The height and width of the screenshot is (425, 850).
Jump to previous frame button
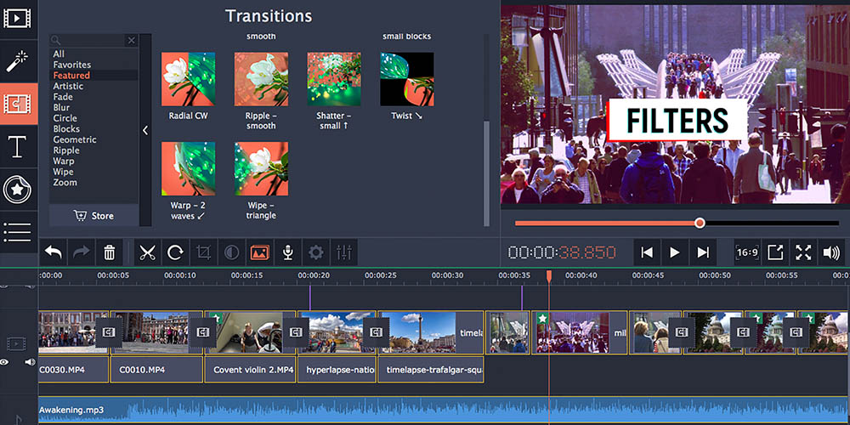[647, 252]
